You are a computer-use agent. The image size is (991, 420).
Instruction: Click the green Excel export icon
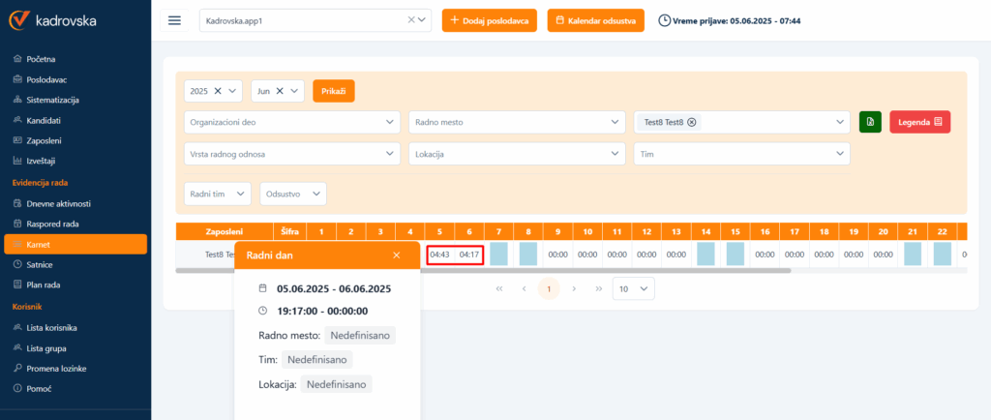pyautogui.click(x=870, y=122)
